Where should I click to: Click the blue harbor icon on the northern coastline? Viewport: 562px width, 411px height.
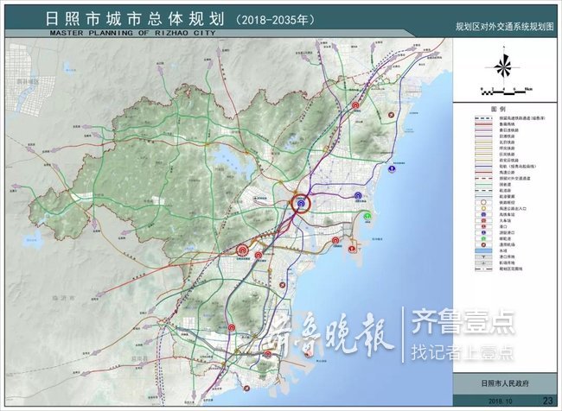392,169
